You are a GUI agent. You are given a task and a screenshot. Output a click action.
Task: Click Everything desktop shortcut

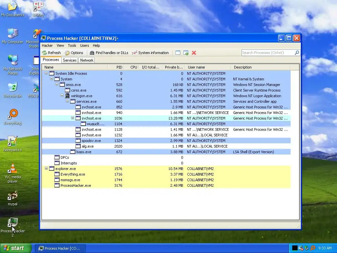pos(13,117)
